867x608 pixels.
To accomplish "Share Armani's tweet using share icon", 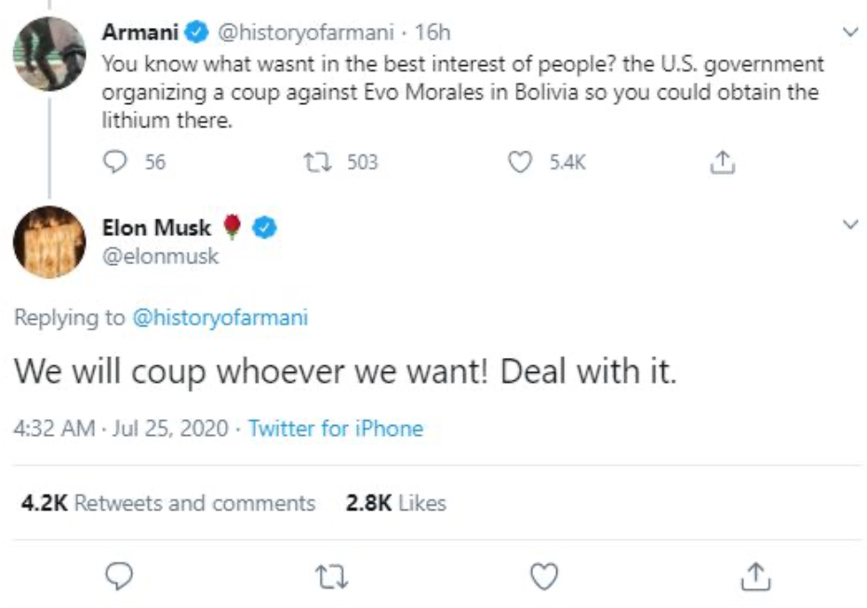I will (x=722, y=163).
